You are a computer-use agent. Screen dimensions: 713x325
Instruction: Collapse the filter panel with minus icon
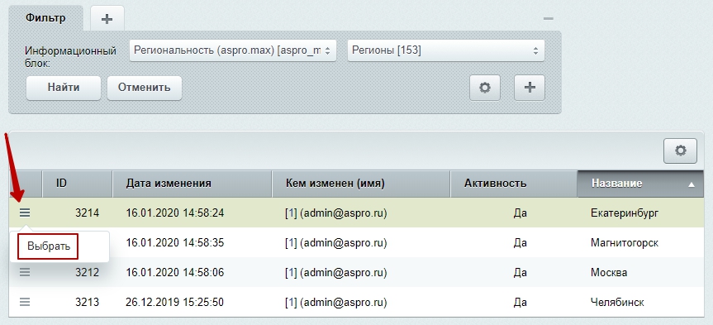pos(549,19)
